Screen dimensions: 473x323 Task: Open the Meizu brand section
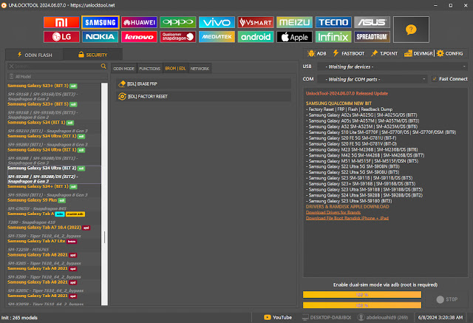[x=294, y=22]
